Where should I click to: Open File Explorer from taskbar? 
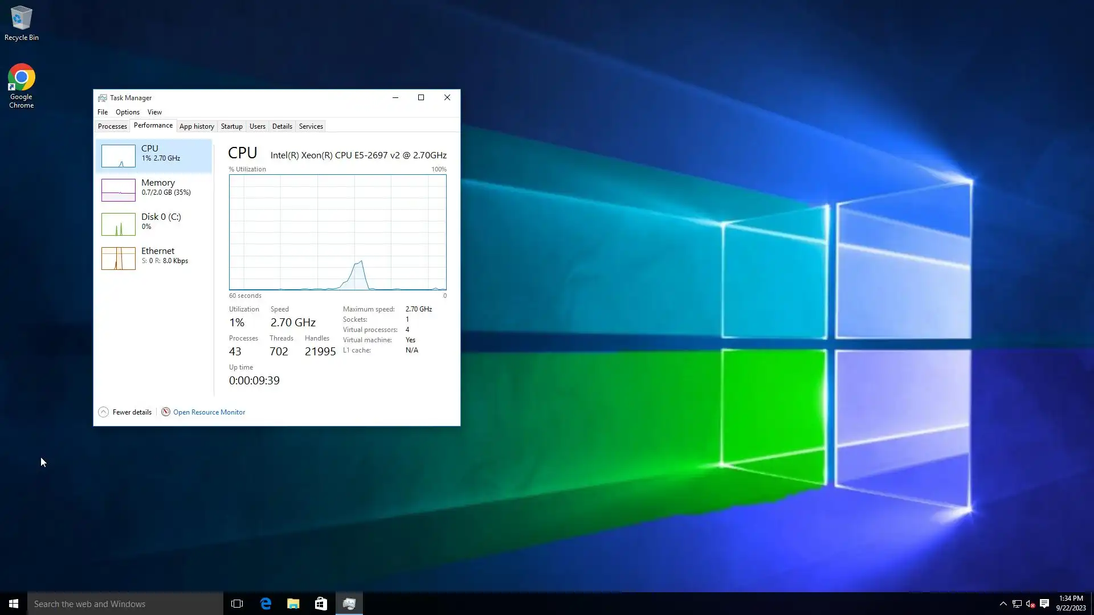(293, 604)
